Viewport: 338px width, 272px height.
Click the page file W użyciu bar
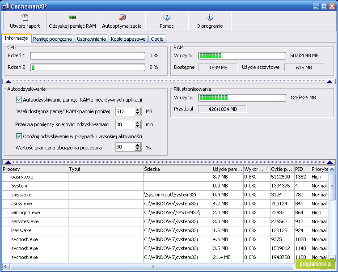(x=242, y=98)
